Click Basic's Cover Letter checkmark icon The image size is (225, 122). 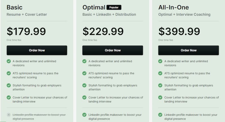[x=9, y=97]
